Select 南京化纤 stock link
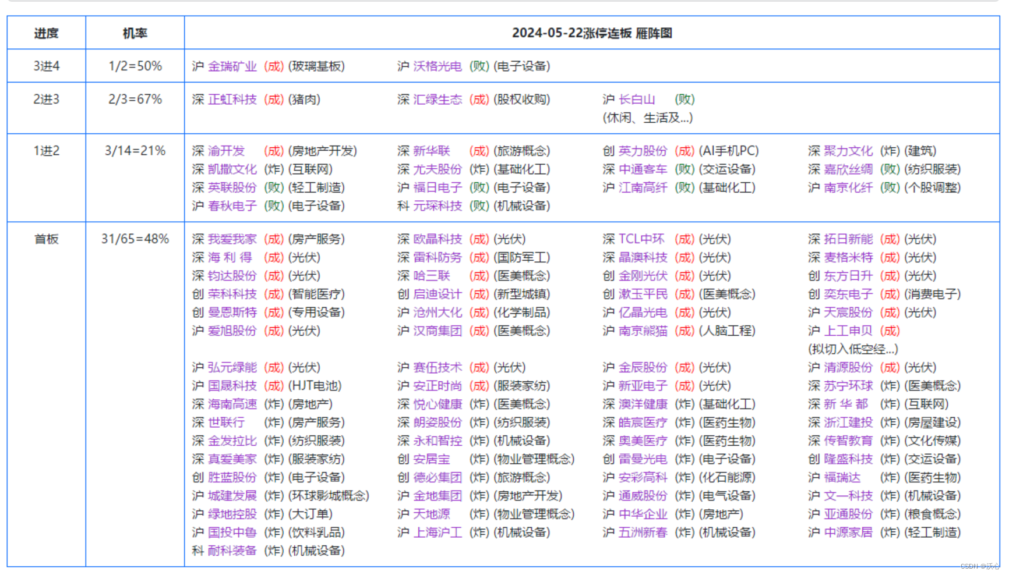This screenshot has height=575, width=1009. click(x=848, y=188)
